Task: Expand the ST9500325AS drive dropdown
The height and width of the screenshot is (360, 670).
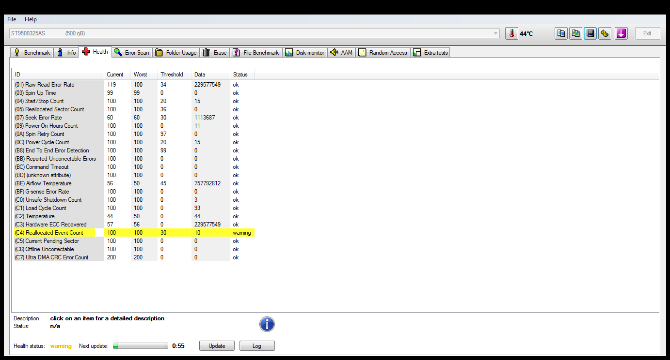Action: tap(495, 33)
